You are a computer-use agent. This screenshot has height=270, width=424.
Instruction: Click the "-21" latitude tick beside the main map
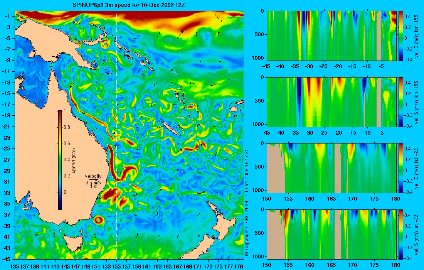[x=7, y=127]
